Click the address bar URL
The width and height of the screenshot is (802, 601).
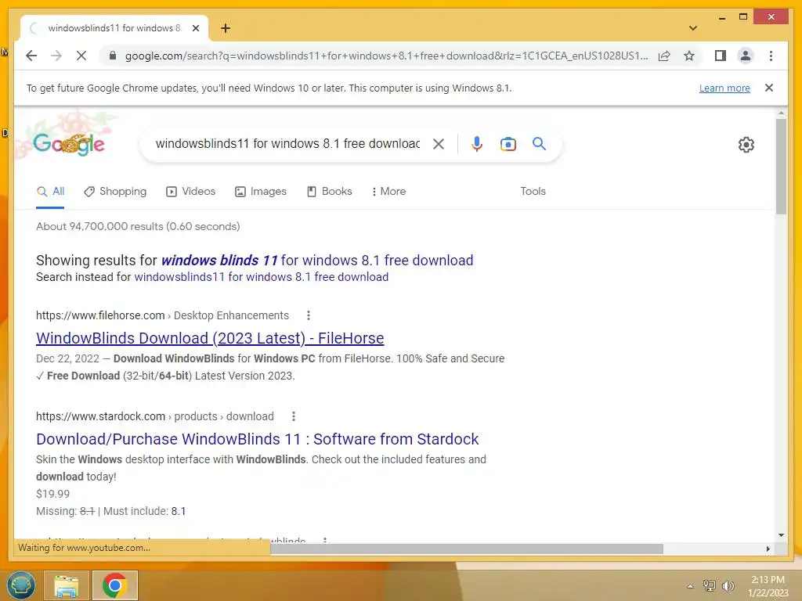point(386,56)
